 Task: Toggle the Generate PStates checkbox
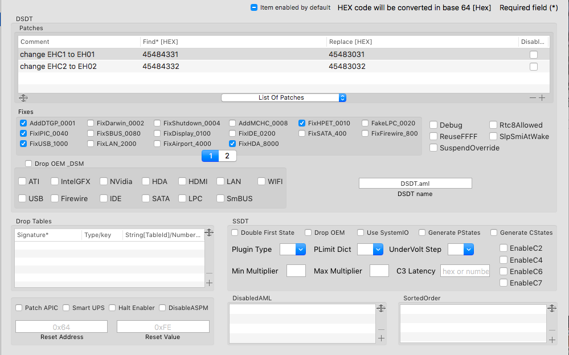click(x=422, y=232)
